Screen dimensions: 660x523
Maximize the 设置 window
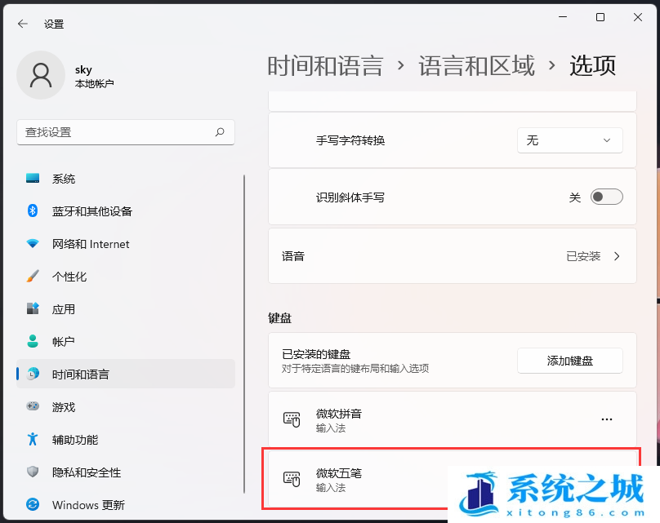[x=600, y=17]
